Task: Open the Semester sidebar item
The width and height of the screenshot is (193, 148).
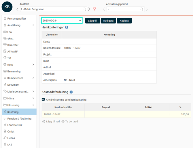Action: 13,45
